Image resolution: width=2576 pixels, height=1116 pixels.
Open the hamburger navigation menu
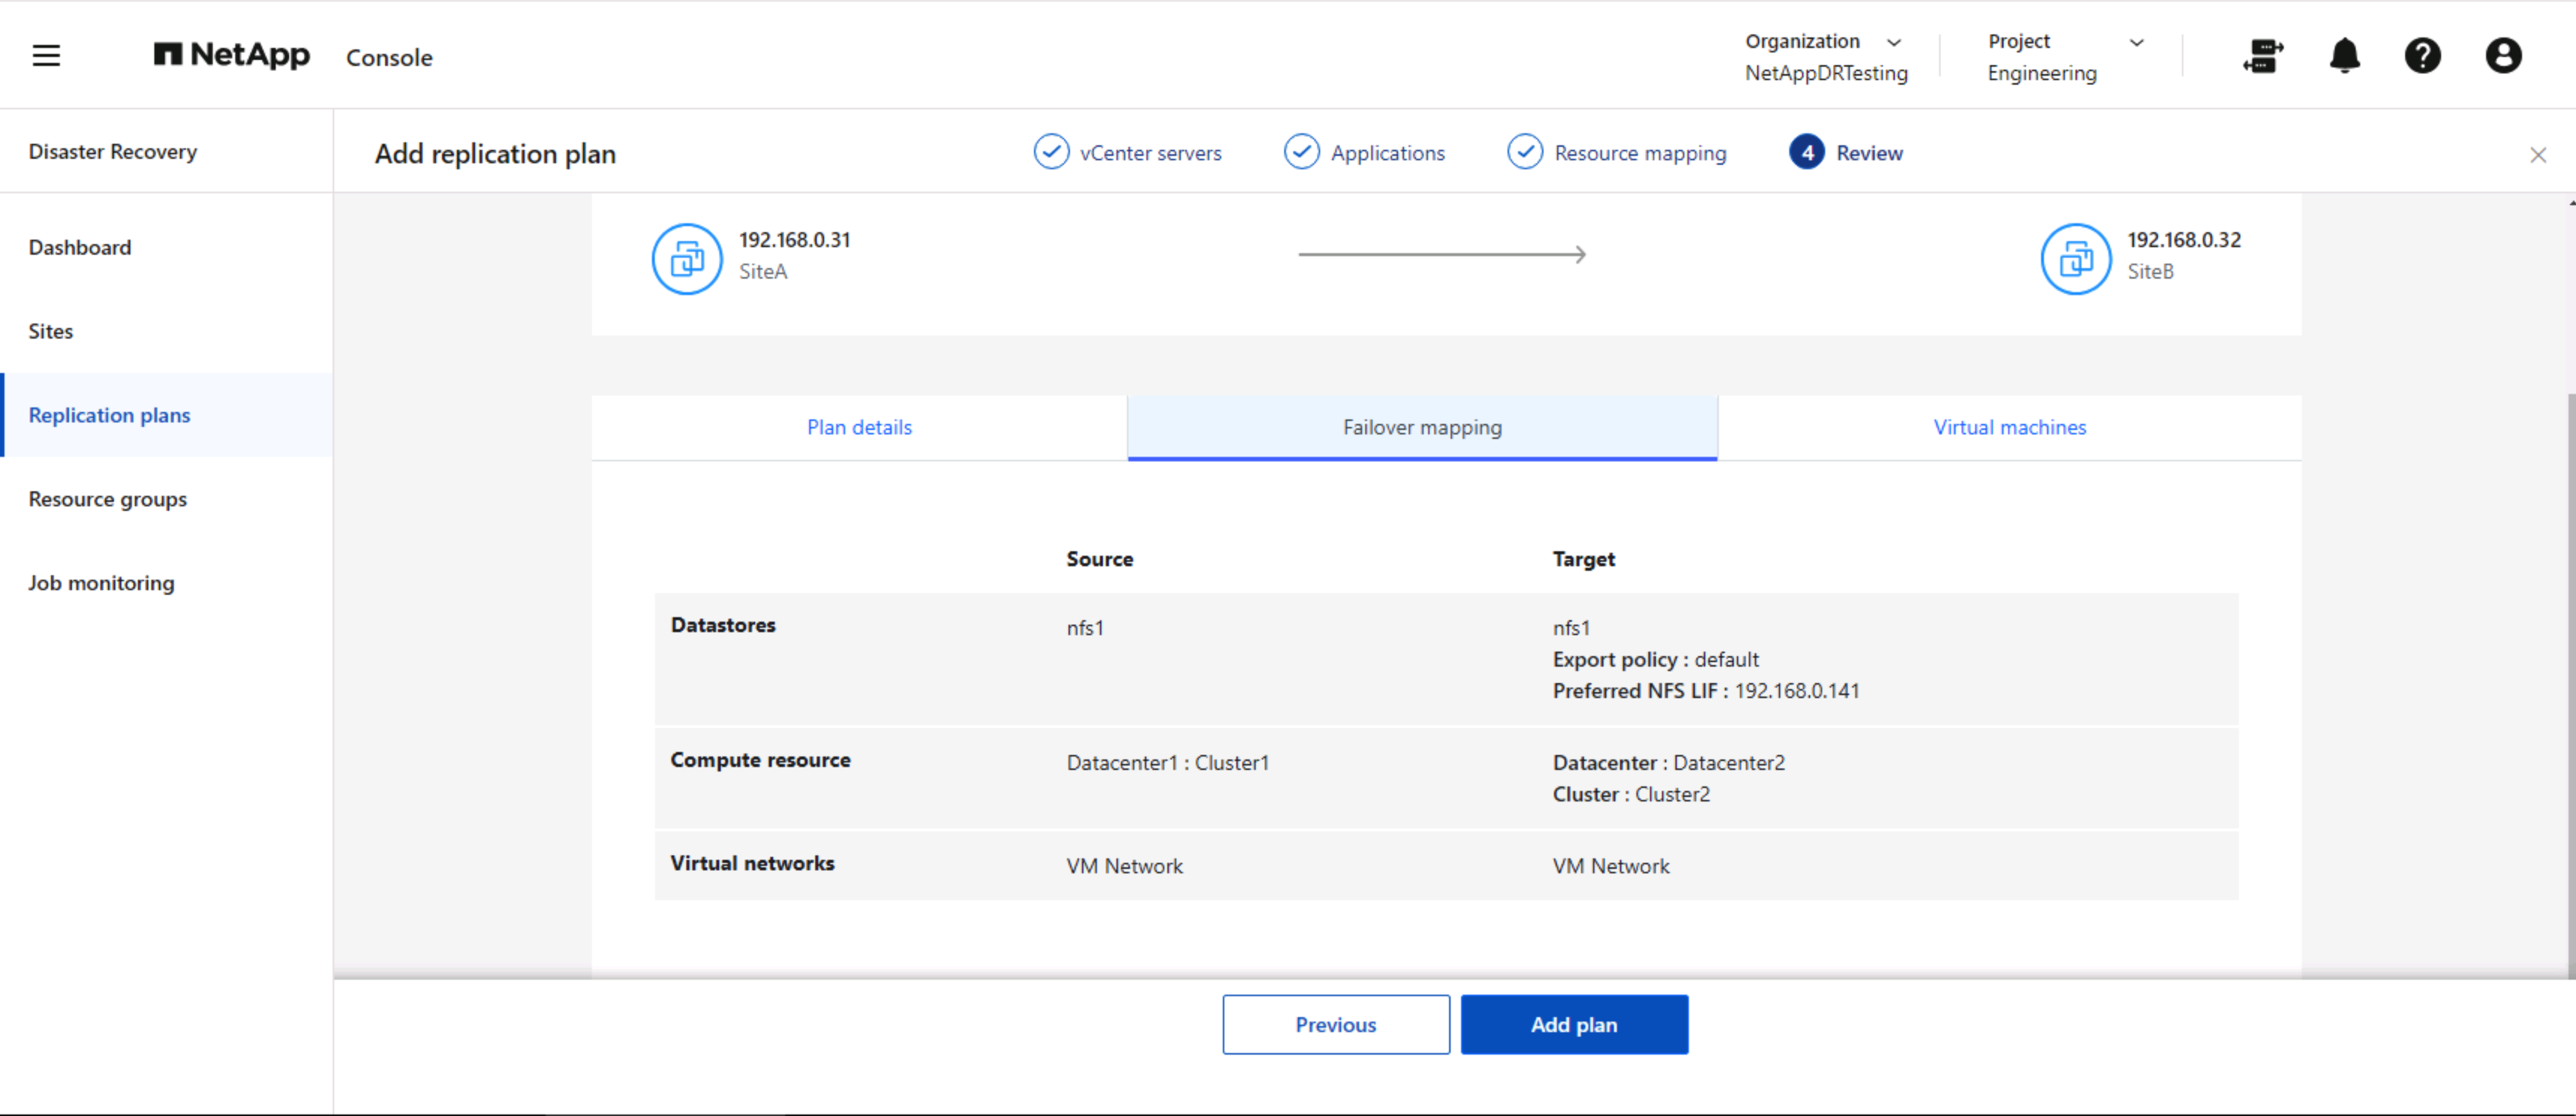click(x=46, y=55)
